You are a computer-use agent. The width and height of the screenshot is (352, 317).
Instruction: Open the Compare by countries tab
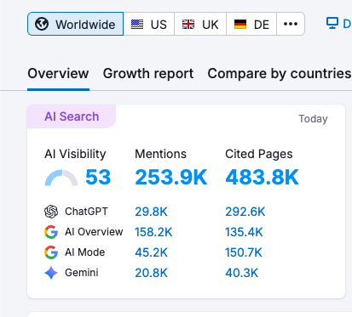280,74
